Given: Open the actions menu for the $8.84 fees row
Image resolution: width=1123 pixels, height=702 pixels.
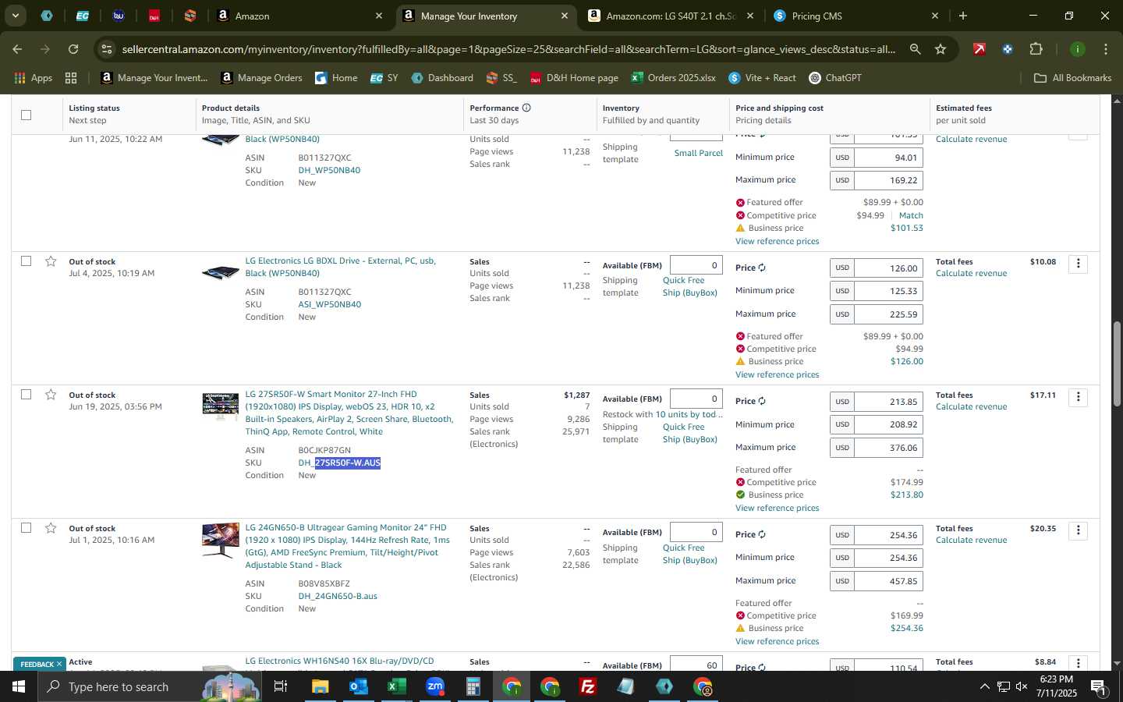Looking at the screenshot, I should pyautogui.click(x=1078, y=663).
